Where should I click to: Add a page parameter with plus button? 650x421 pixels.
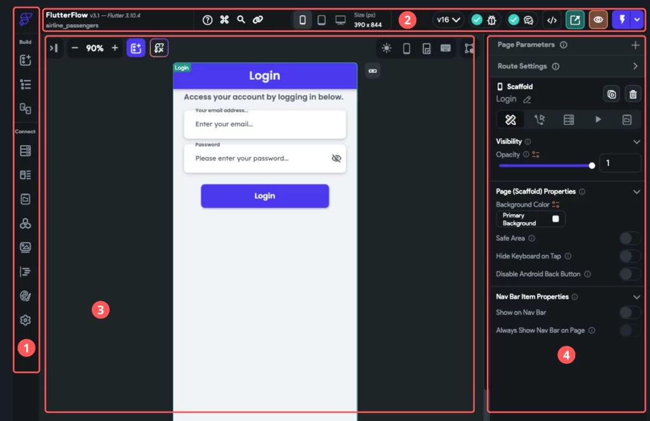click(635, 45)
